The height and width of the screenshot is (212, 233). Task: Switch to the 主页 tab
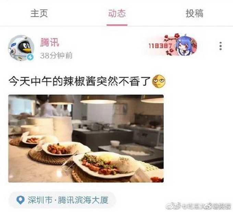click(x=39, y=13)
